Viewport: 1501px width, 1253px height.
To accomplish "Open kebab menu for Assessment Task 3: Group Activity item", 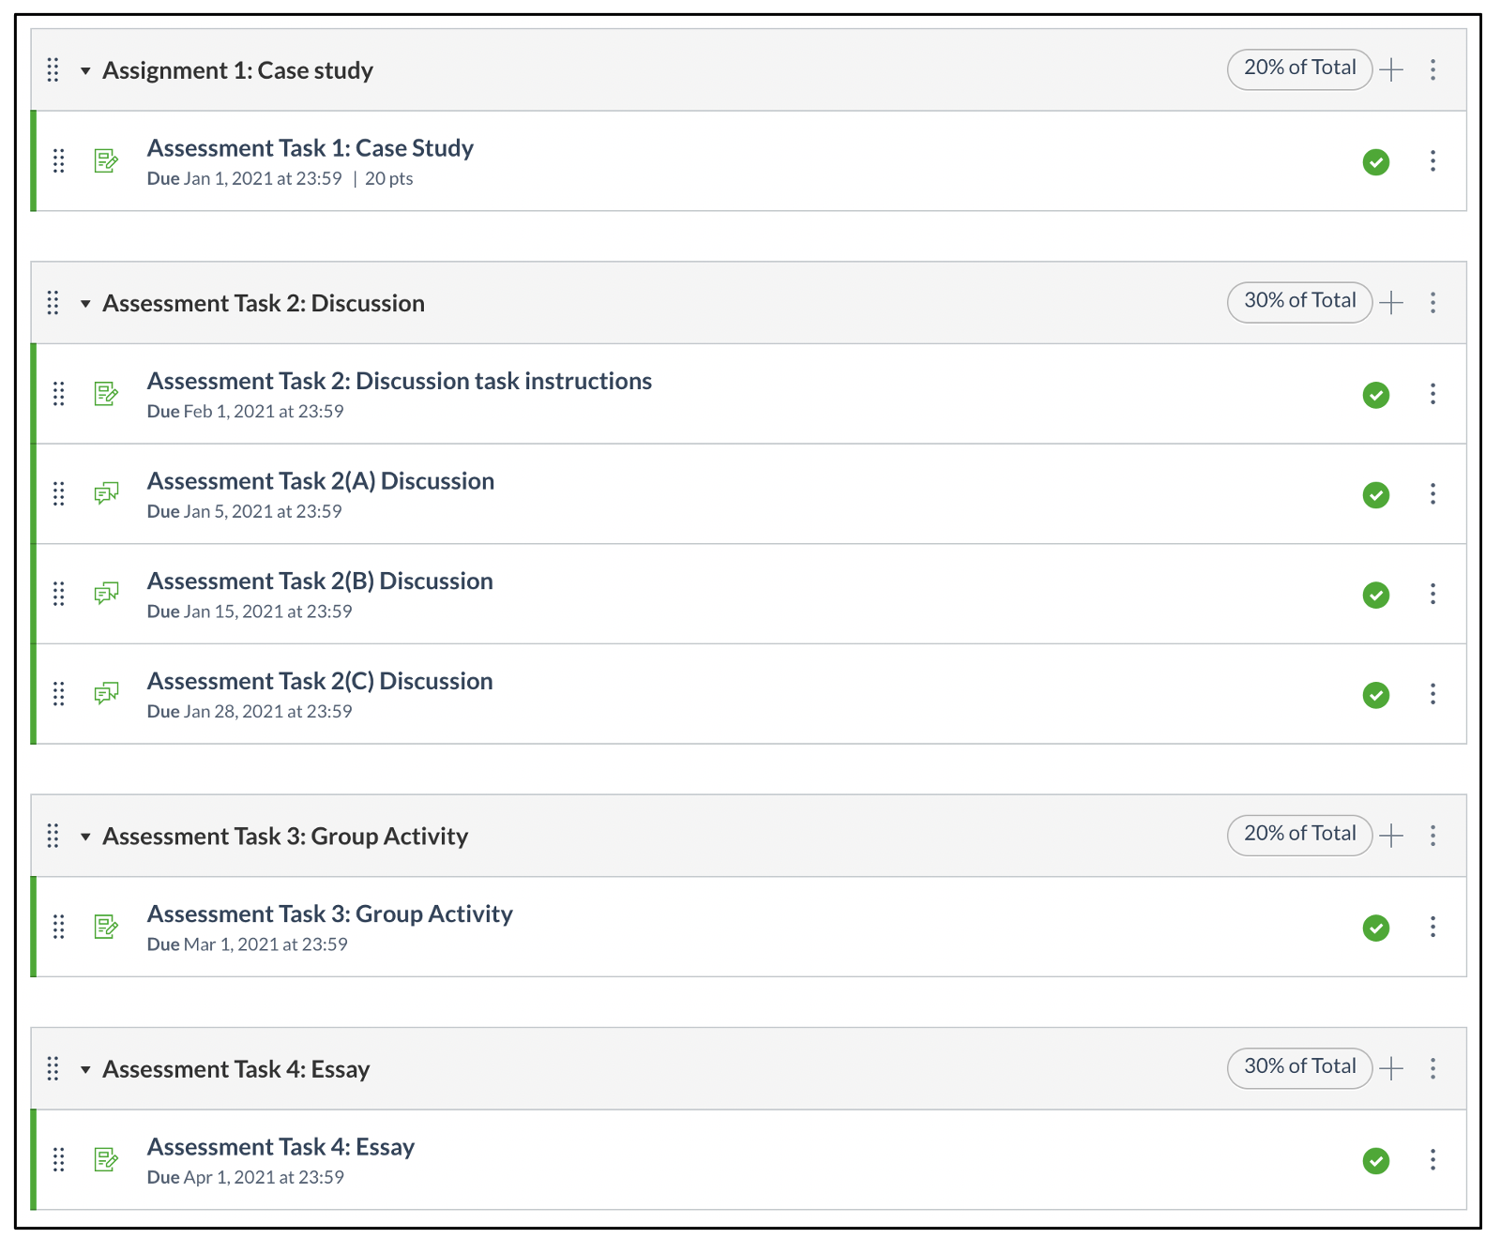I will coord(1433,927).
